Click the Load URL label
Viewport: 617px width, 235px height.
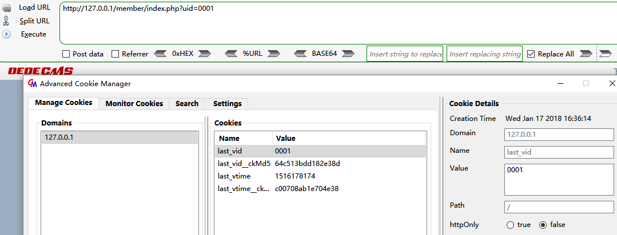(35, 7)
